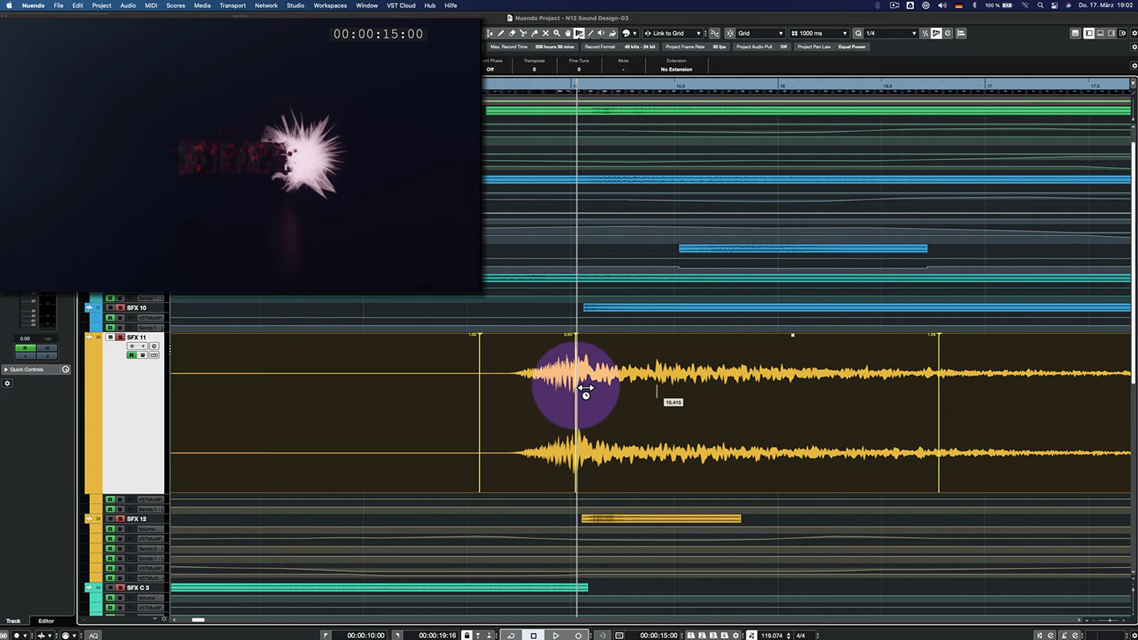The width and height of the screenshot is (1138, 640).
Task: Open the Transport menu
Action: pyautogui.click(x=232, y=5)
